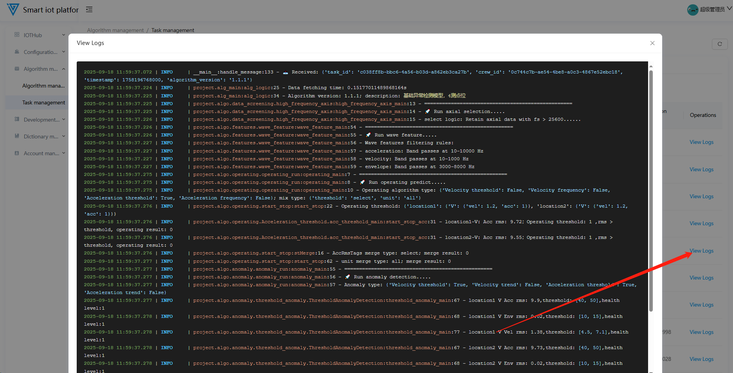Click the user avatar icon in header
The height and width of the screenshot is (373, 733).
pyautogui.click(x=692, y=9)
